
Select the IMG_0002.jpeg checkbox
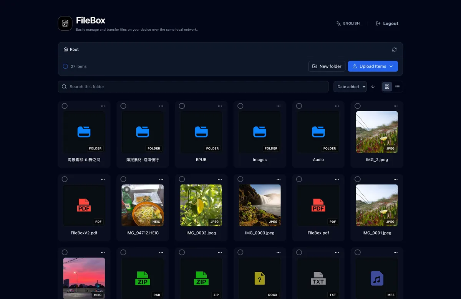pyautogui.click(x=182, y=179)
